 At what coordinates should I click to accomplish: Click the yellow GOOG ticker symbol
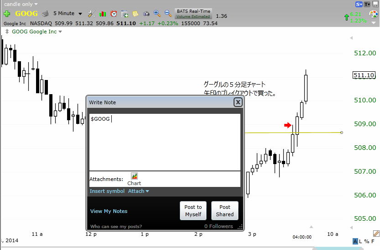click(x=26, y=14)
